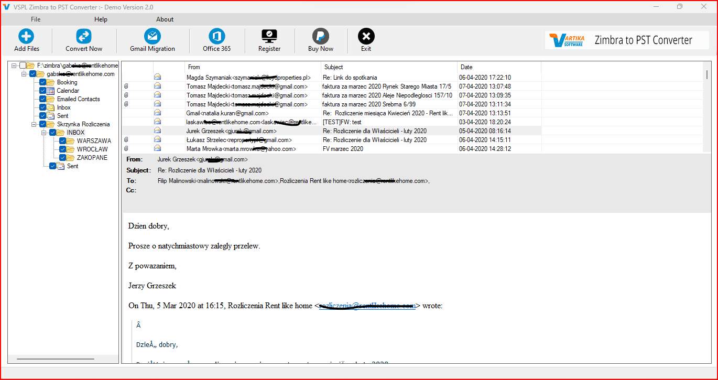
Task: Click the Buy Now PayPal icon
Action: pos(321,36)
